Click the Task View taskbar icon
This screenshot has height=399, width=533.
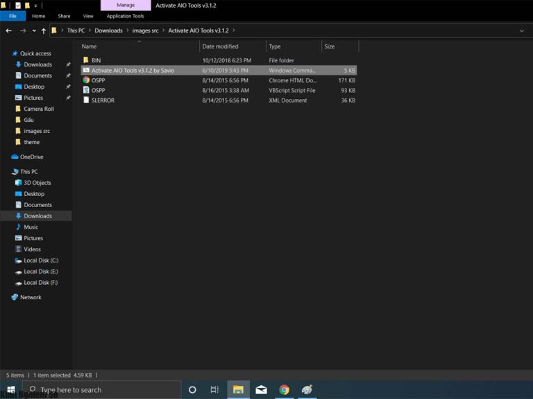[214, 389]
